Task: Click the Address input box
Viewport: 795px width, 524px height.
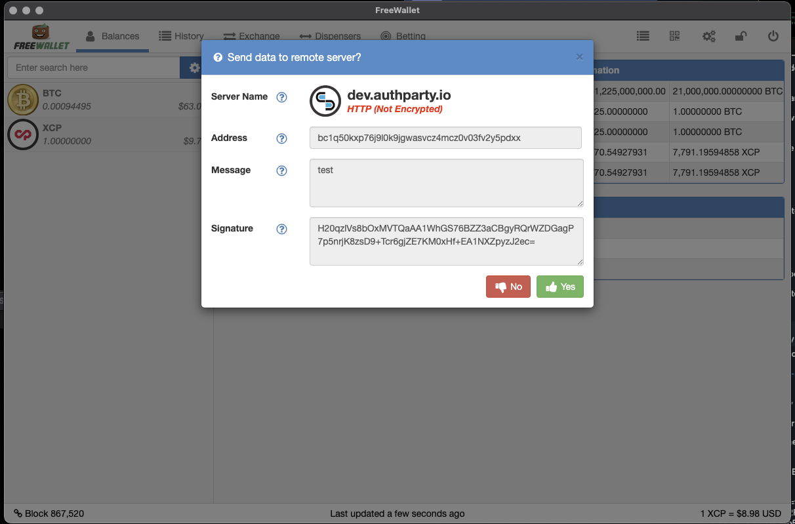Action: (445, 138)
